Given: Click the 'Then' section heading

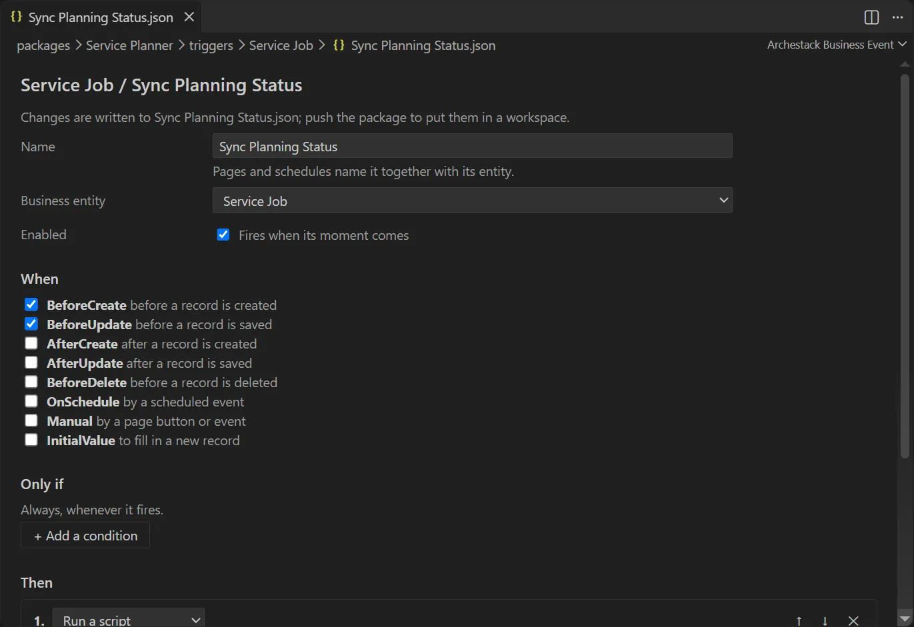Looking at the screenshot, I should click(x=37, y=583).
